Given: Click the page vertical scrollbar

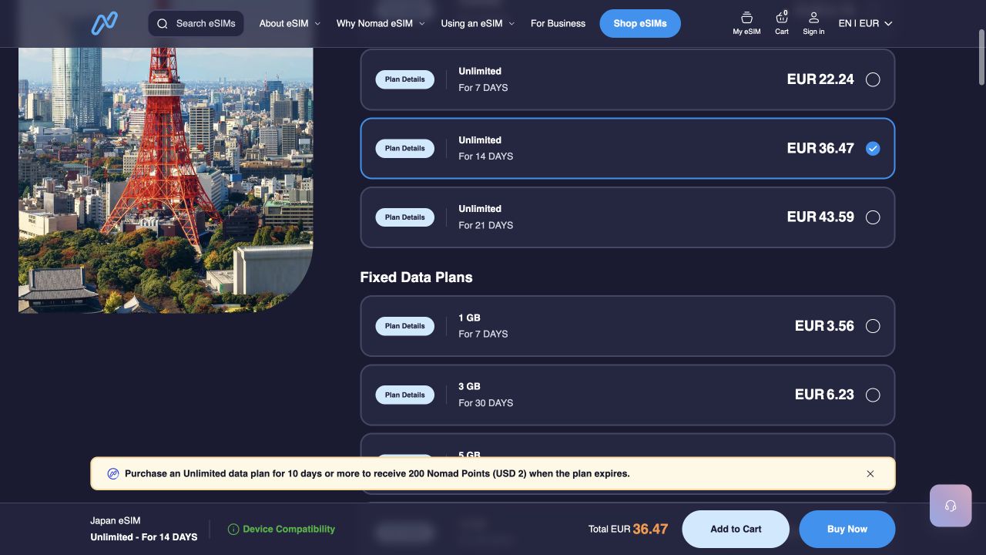Looking at the screenshot, I should tap(981, 58).
